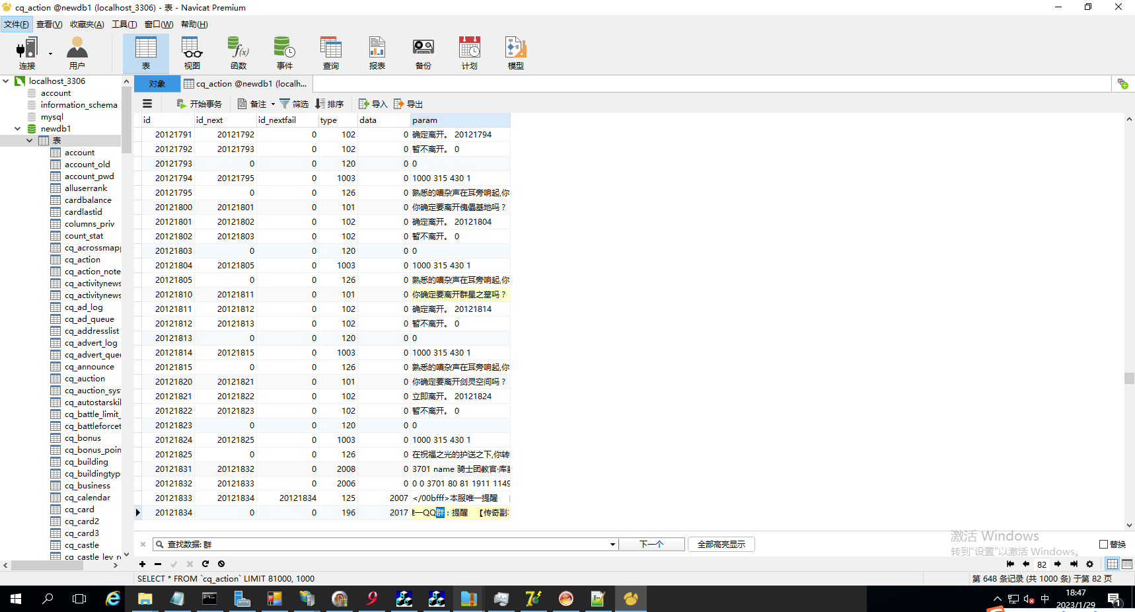Screen dimensions: 1135x612
Task: Collapse the newdb1 database node
Action: (x=18, y=129)
